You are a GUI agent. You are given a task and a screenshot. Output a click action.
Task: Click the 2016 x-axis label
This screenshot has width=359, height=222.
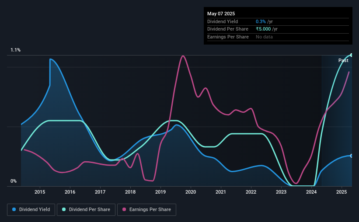pos(70,192)
